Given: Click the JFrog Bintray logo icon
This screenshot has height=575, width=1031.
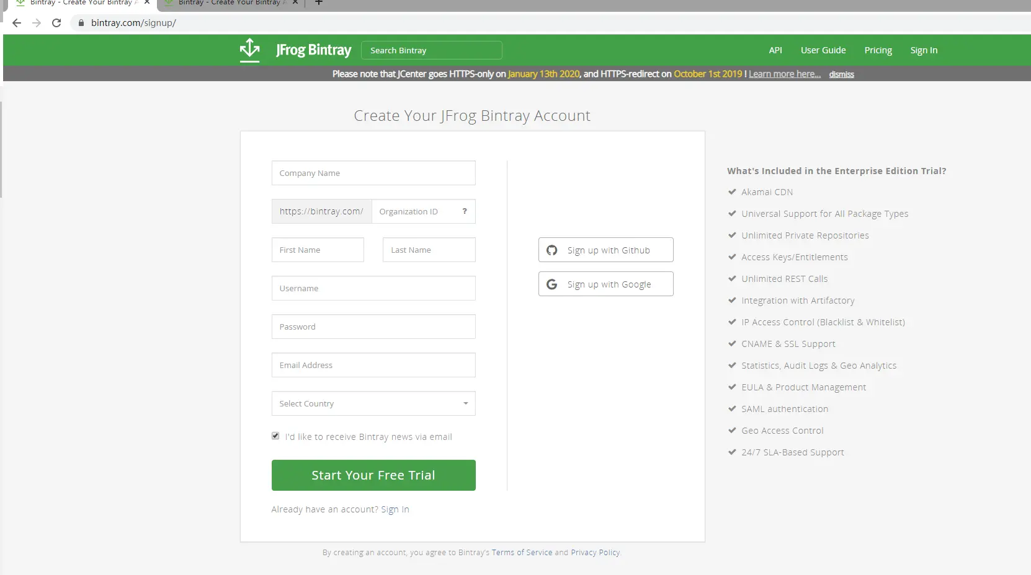Looking at the screenshot, I should (249, 50).
